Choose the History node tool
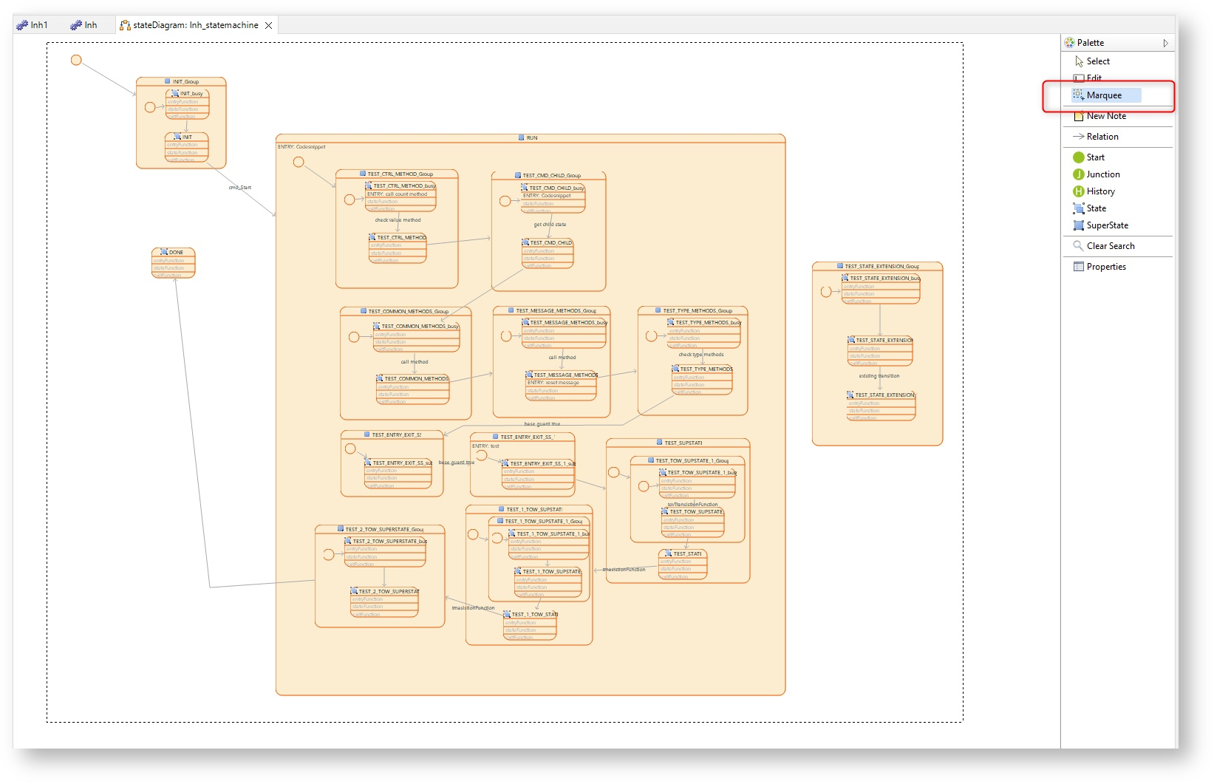 point(1100,191)
